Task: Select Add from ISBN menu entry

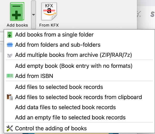Action: 34,76
